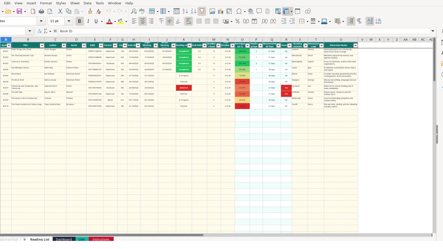Viewport: 443px width, 249px height.
Task: Click the Align Top icon
Action: click(161, 21)
